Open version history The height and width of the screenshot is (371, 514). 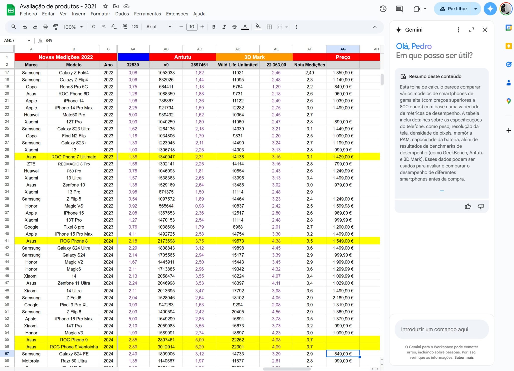coord(383,9)
